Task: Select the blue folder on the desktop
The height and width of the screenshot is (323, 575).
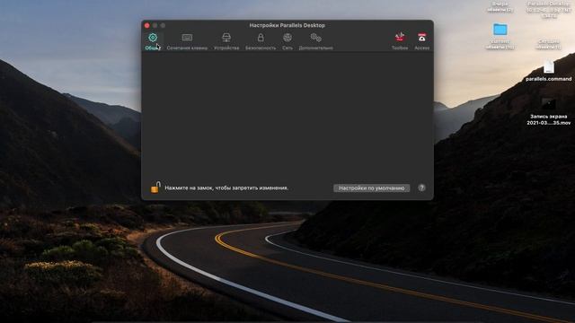Action: click(x=500, y=30)
